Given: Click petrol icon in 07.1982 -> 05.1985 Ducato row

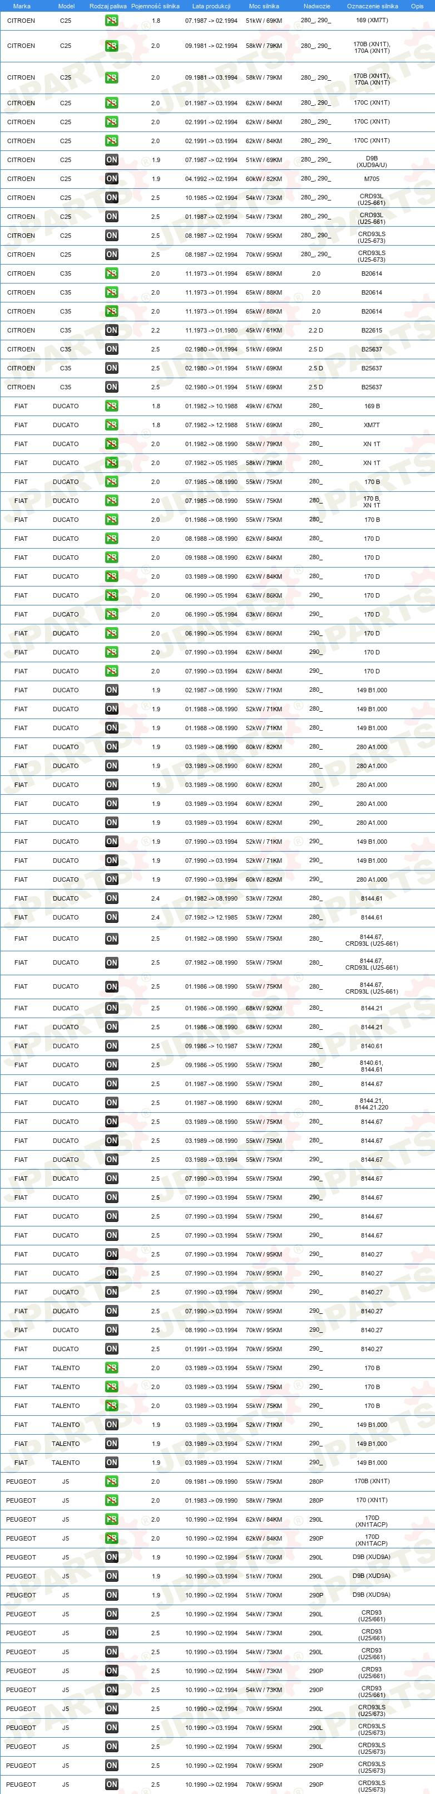Looking at the screenshot, I should pyautogui.click(x=111, y=463).
